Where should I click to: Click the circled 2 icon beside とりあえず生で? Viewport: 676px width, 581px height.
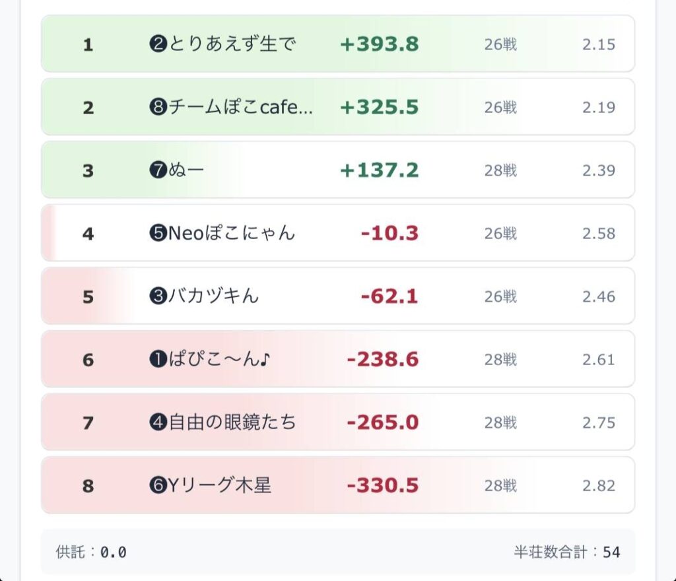tap(157, 45)
